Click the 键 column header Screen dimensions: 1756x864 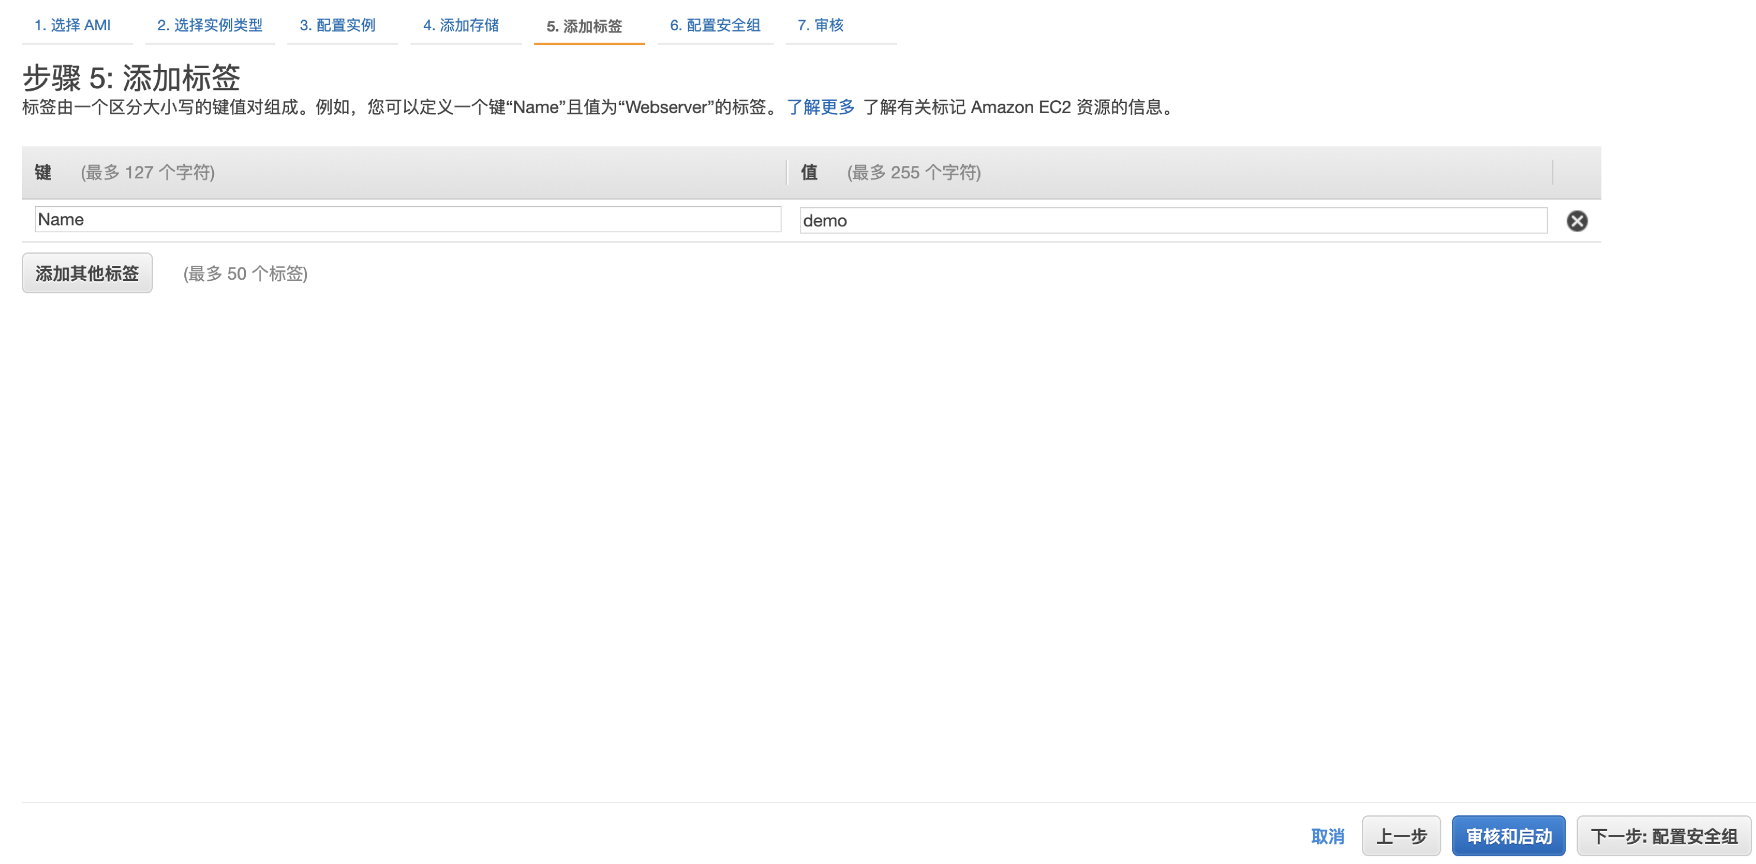click(x=43, y=172)
